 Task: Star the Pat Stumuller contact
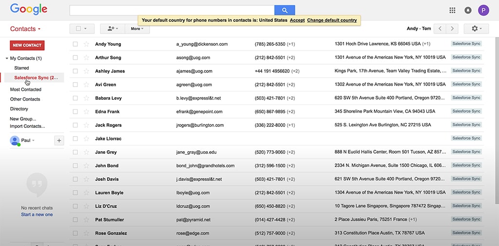pyautogui.click(x=86, y=219)
